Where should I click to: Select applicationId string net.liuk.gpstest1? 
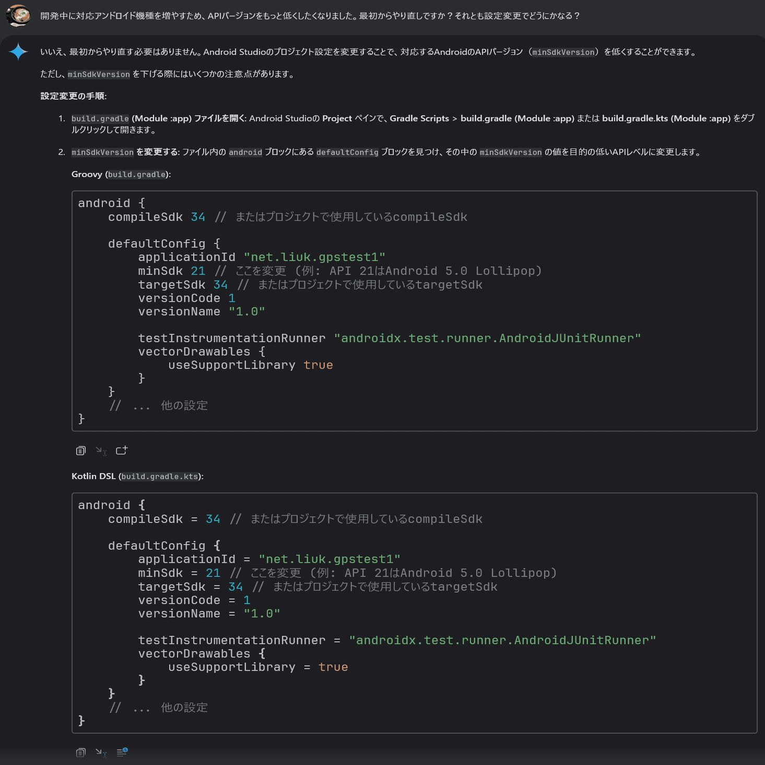315,256
